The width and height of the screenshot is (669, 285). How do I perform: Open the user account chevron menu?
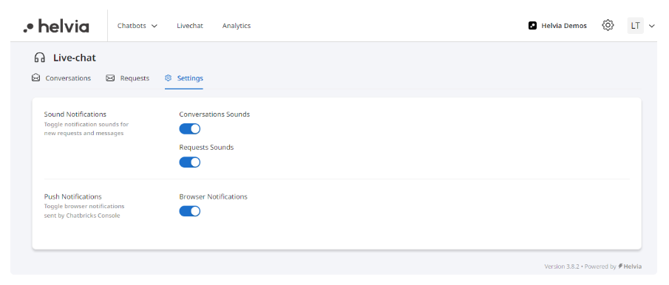[651, 26]
